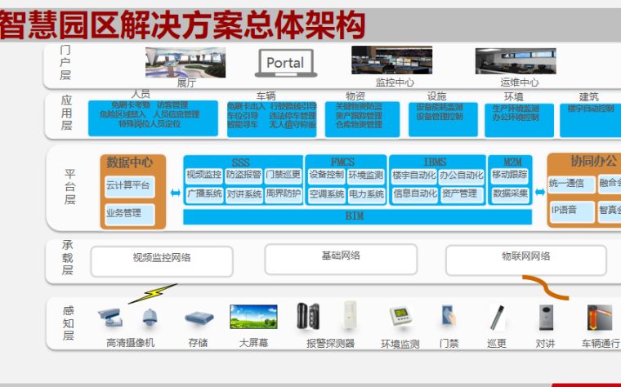This screenshot has width=621, height=387.
Task: Select the 电力系统 box under FMCS
Action: click(x=366, y=194)
